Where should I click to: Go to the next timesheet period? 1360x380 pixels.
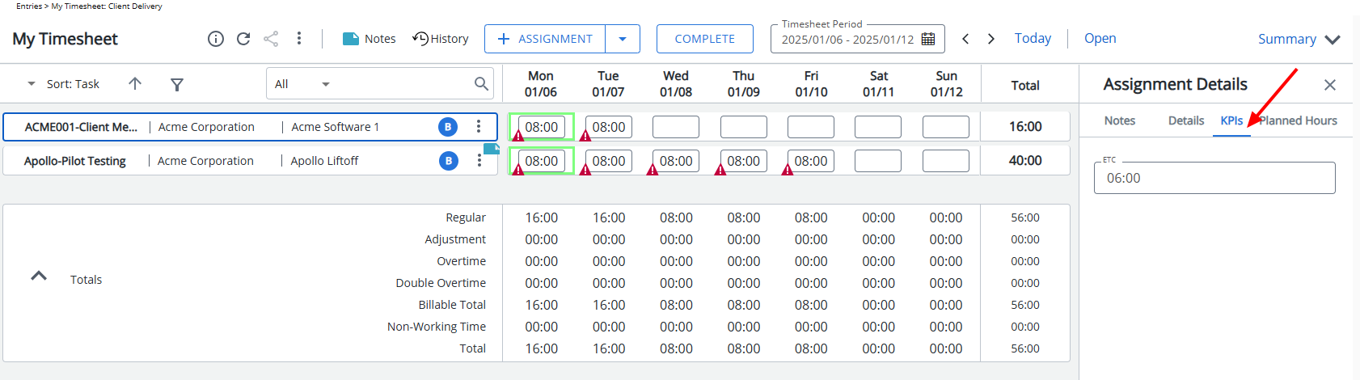(991, 39)
